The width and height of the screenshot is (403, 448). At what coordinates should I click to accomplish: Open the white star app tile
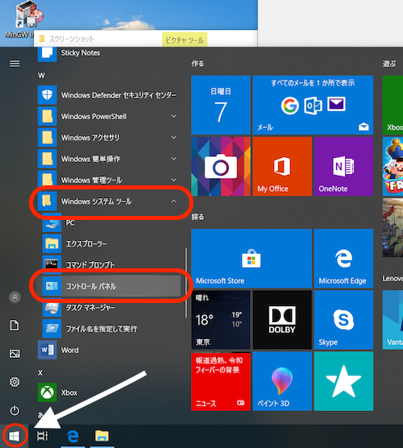point(343,381)
